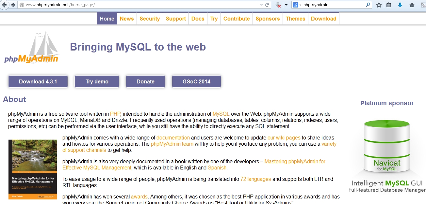Click the Bringing MySQL to the web headline

coord(138,47)
